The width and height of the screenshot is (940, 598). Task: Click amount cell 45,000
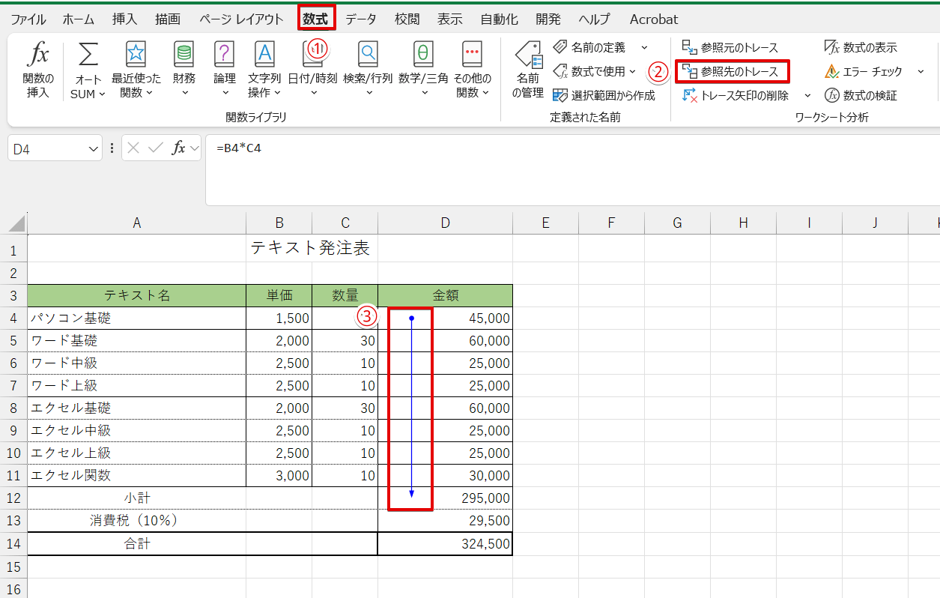click(x=446, y=318)
